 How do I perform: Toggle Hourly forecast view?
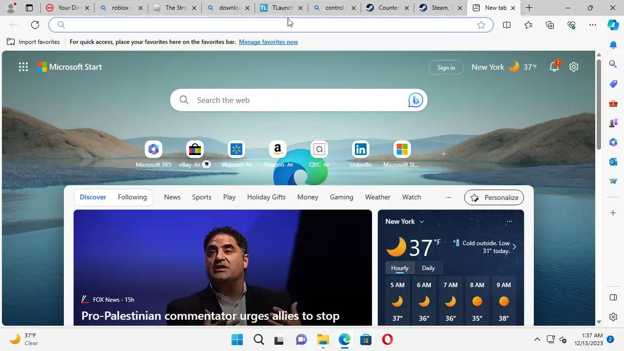400,268
